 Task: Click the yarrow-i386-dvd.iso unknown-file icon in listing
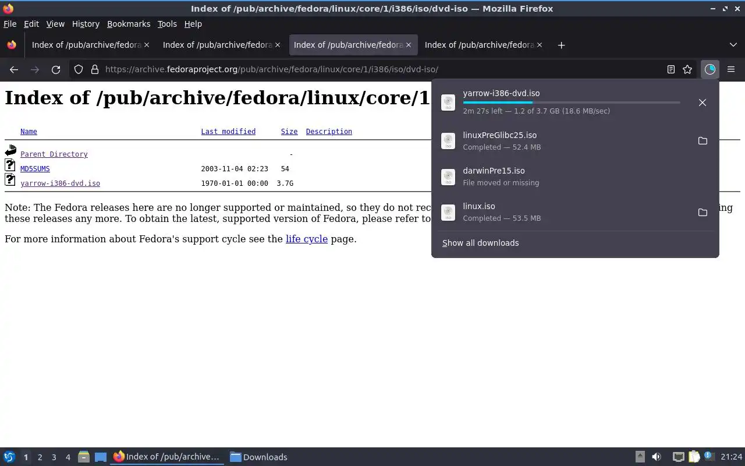[x=10, y=180]
